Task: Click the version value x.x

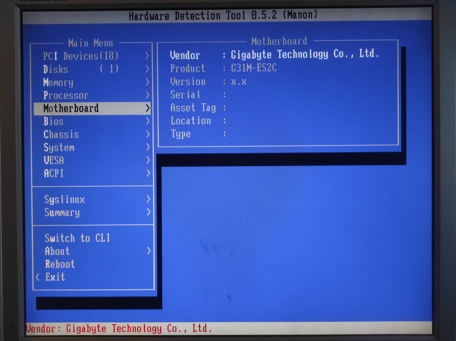Action: point(239,82)
